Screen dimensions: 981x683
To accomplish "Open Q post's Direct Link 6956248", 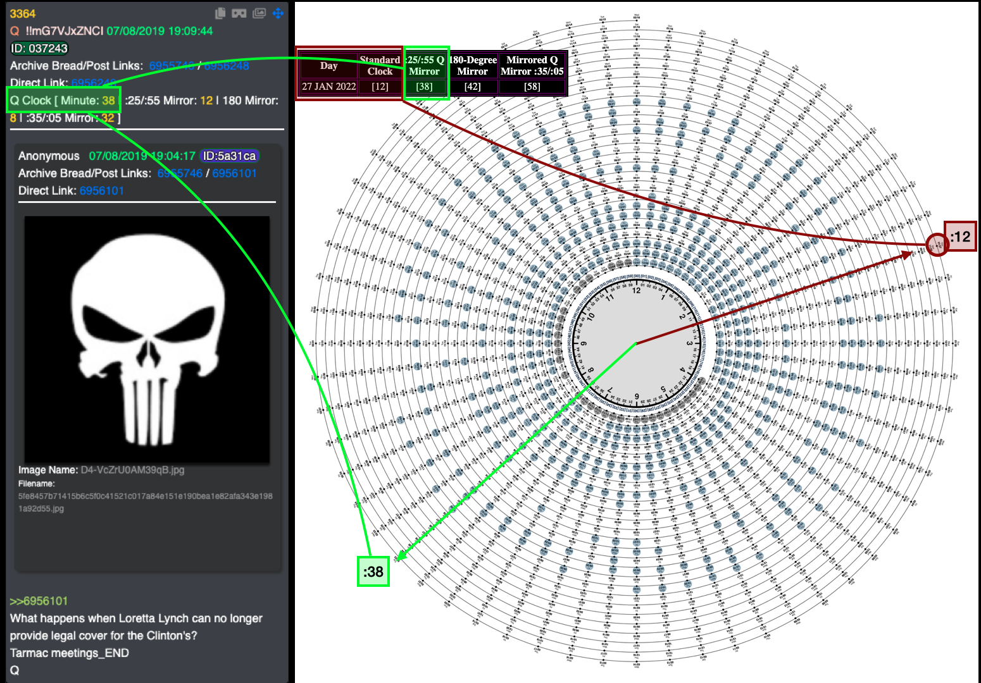I will point(94,83).
